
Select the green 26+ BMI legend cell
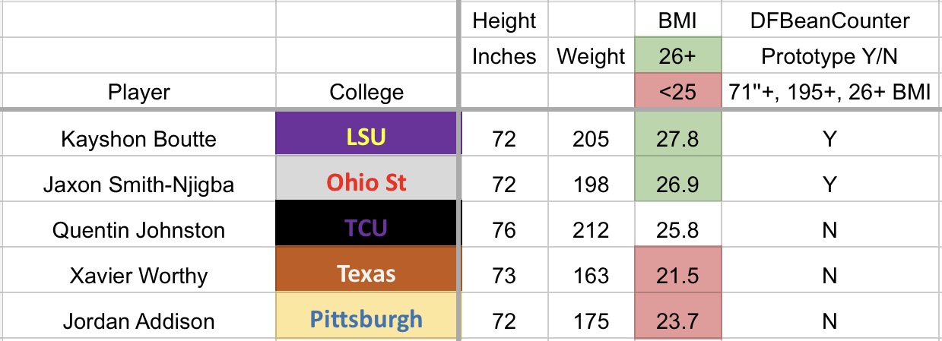(x=677, y=56)
